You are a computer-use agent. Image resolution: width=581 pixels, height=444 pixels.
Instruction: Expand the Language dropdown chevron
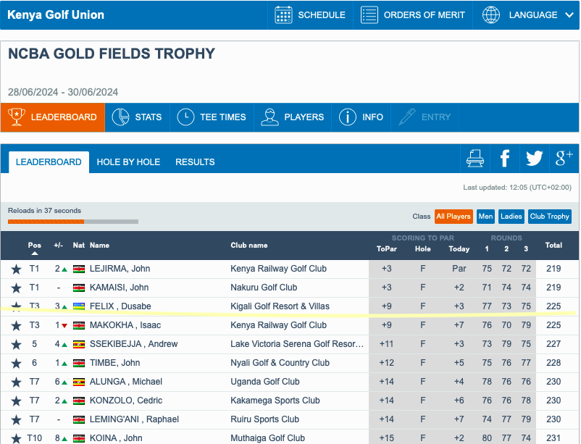click(569, 14)
